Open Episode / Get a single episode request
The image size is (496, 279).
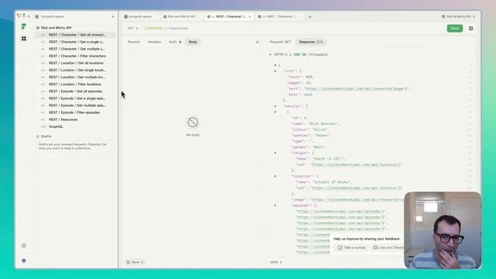click(75, 98)
